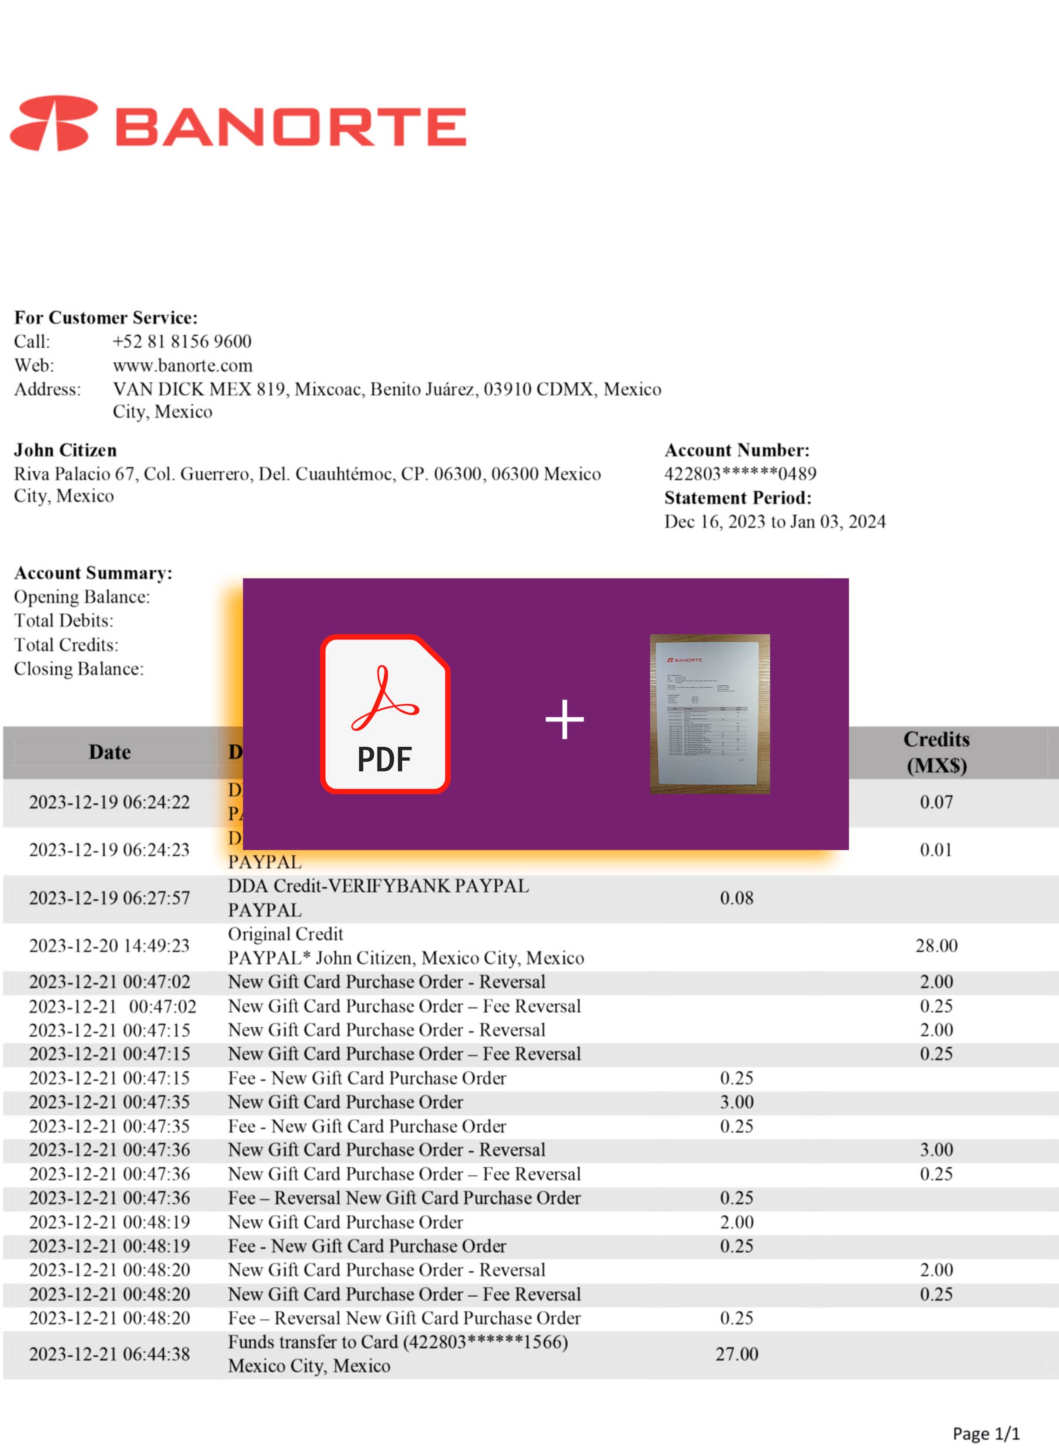
Task: Click the Banorte logo emblem
Action: tap(54, 123)
